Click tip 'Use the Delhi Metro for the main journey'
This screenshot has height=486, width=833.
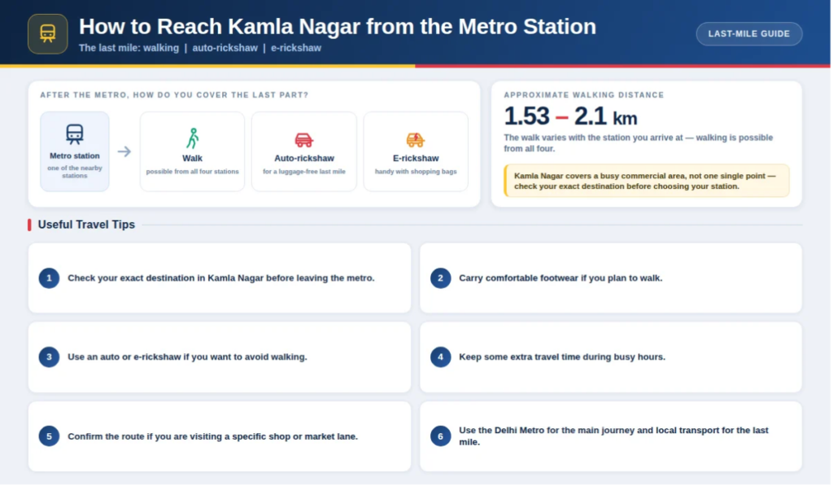tap(613, 436)
